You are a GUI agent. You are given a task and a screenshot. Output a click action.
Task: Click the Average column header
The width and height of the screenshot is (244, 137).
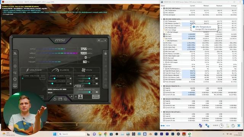pos(234,6)
